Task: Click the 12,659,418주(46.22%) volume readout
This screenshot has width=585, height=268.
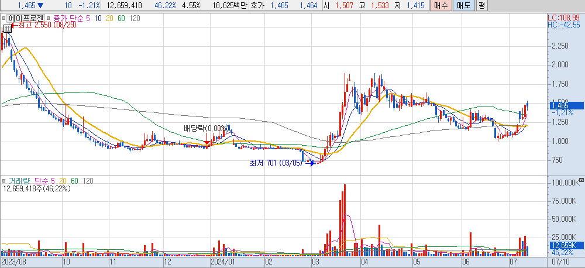Action: [x=37, y=188]
